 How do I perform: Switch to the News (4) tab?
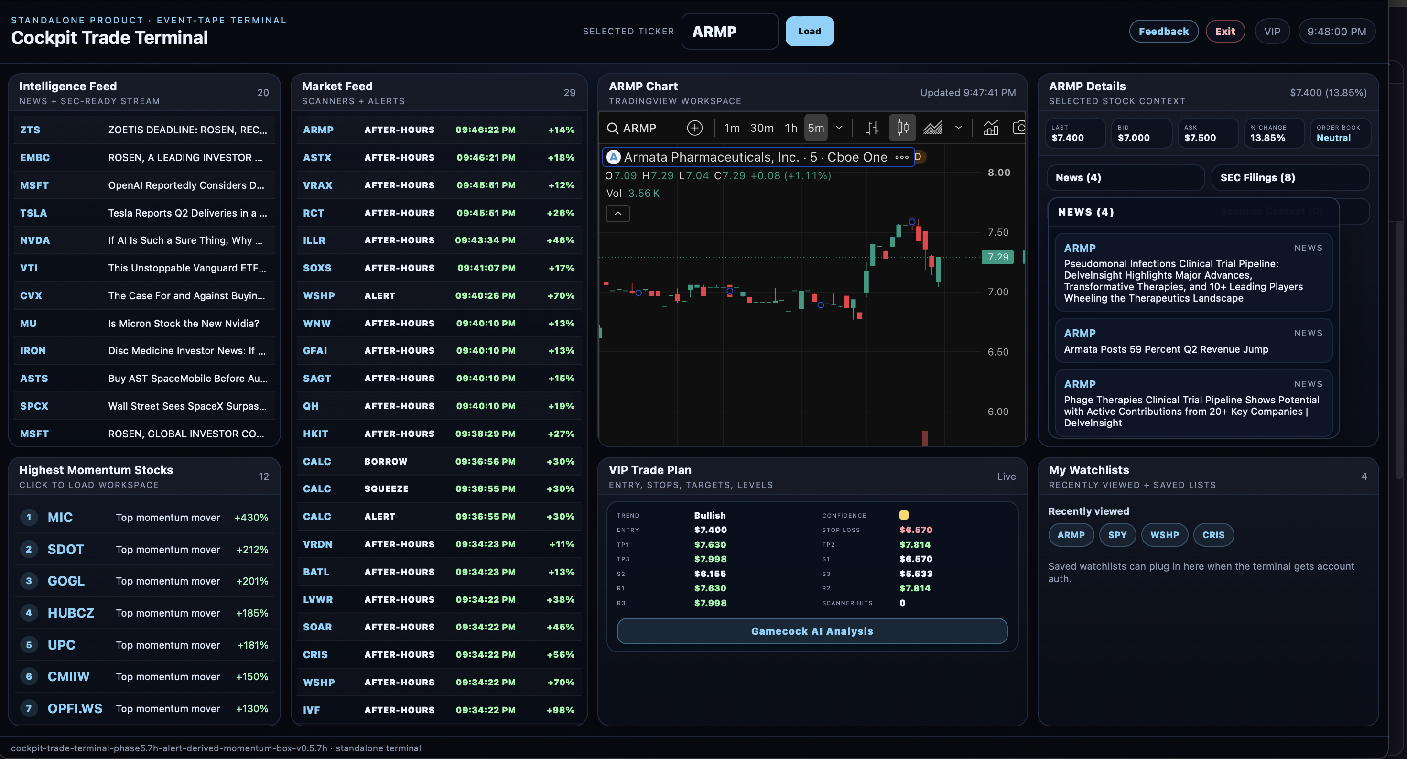pyautogui.click(x=1126, y=178)
